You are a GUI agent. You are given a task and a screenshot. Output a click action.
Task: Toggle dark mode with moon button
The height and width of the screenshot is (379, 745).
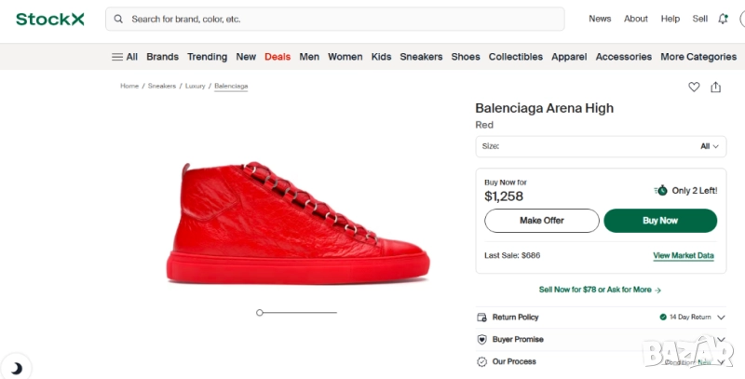coord(16,367)
